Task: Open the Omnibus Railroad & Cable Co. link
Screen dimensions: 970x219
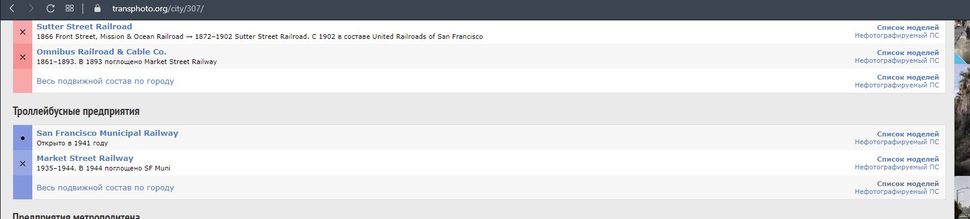Action: pyautogui.click(x=102, y=52)
